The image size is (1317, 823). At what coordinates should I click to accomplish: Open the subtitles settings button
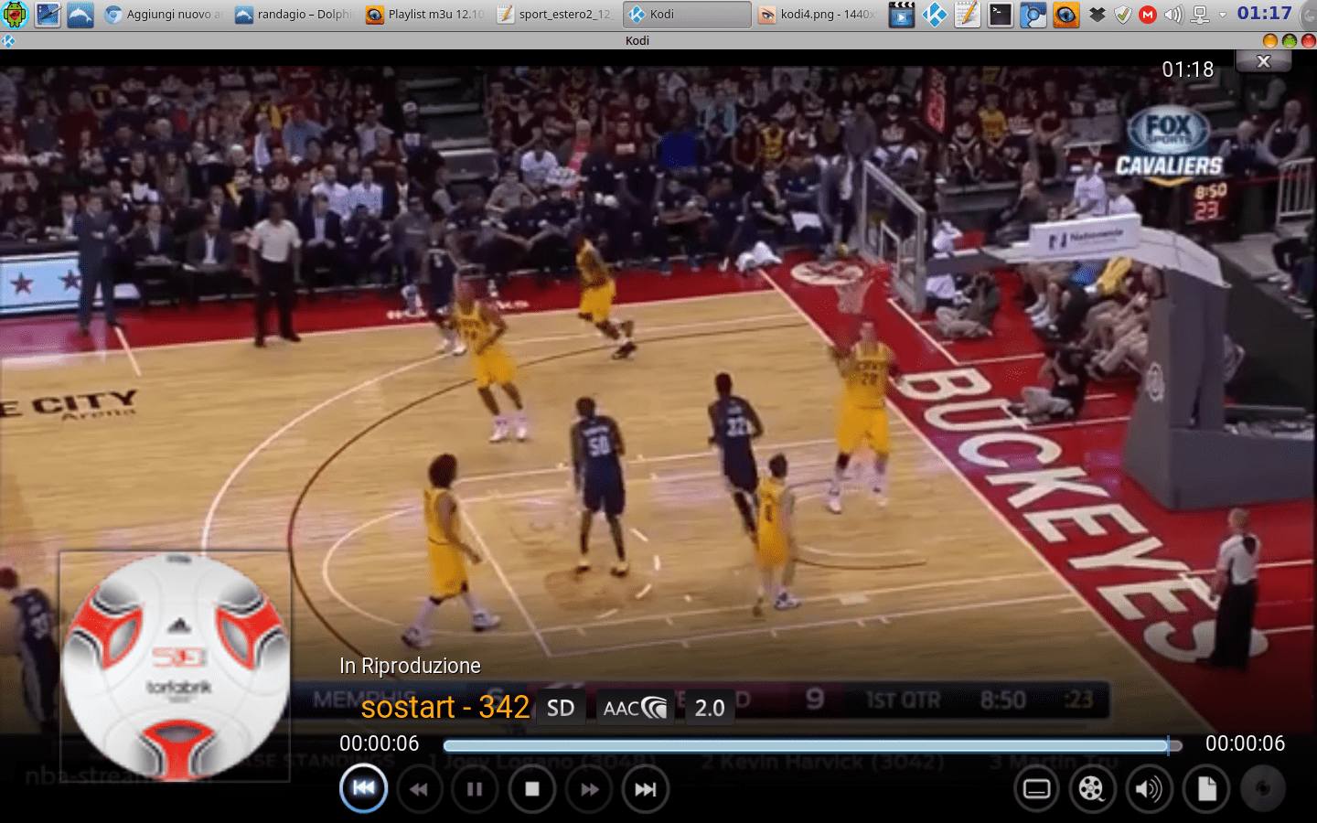(1036, 789)
